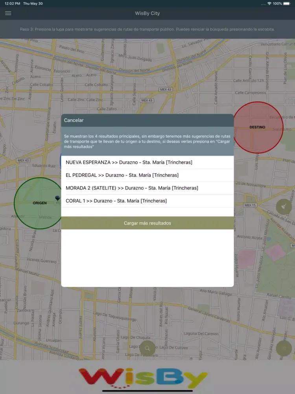Tap the Lago De Tequesquitengo street label

[115, 316]
